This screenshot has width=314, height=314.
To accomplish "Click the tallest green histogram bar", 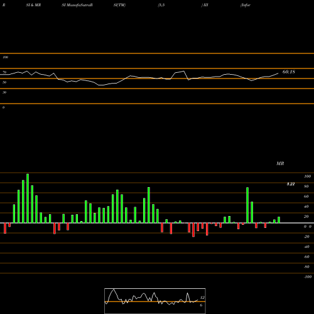I will pyautogui.click(x=28, y=198).
